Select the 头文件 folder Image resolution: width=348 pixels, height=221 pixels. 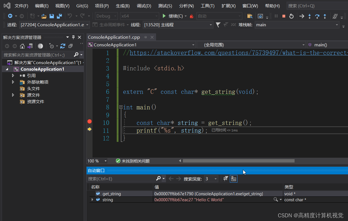coord(33,88)
